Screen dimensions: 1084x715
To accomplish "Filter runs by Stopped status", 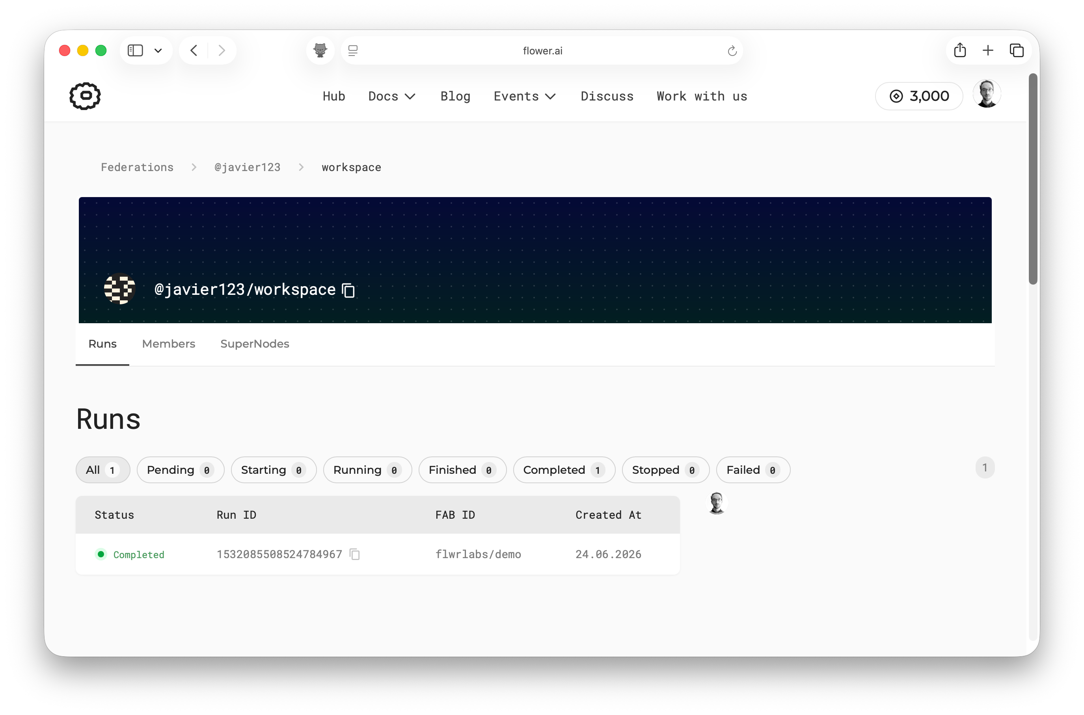I will [666, 470].
